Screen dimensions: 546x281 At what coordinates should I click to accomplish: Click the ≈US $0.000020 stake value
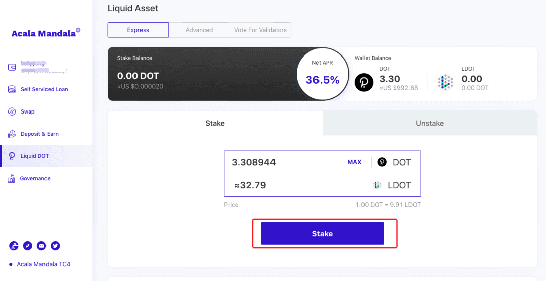tap(140, 86)
